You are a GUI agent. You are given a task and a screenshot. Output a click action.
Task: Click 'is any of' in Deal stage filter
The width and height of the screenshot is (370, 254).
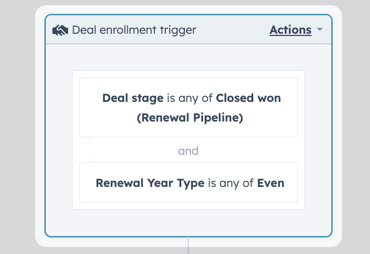[190, 98]
